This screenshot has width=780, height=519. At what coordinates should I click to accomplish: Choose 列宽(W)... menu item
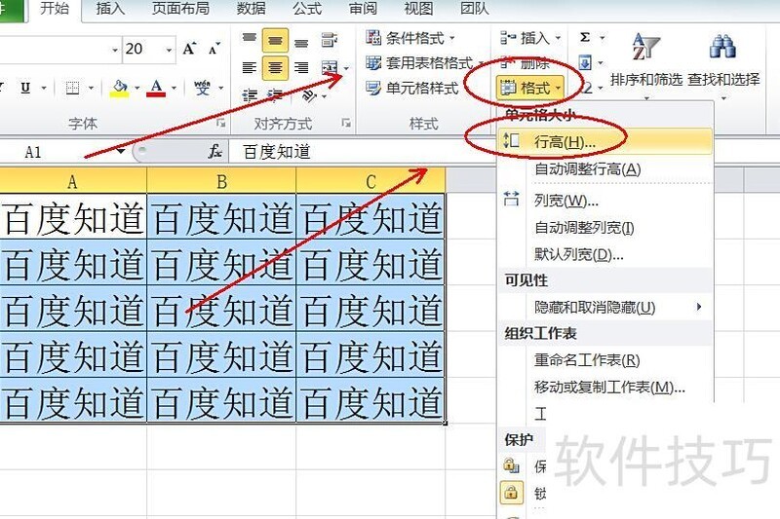click(605, 201)
